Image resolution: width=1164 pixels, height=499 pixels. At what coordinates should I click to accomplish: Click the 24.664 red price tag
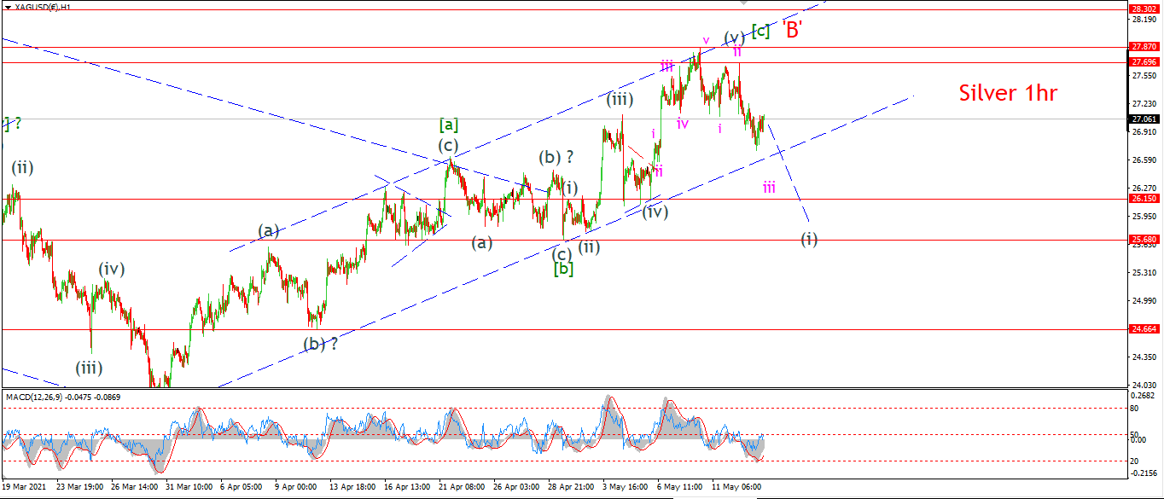1144,328
